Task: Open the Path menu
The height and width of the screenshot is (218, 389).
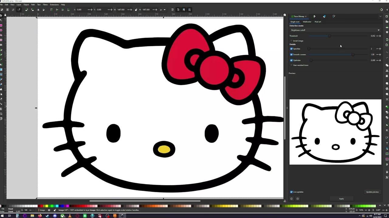Action: (33, 5)
